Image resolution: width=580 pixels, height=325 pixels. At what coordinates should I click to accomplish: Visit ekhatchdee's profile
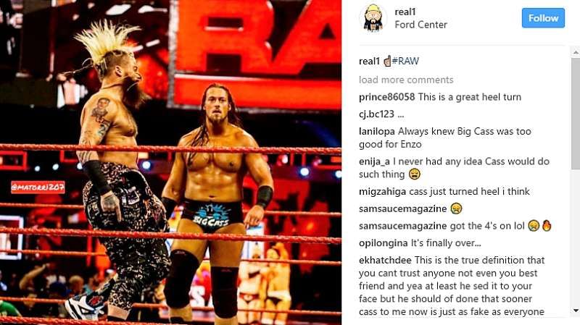385,260
